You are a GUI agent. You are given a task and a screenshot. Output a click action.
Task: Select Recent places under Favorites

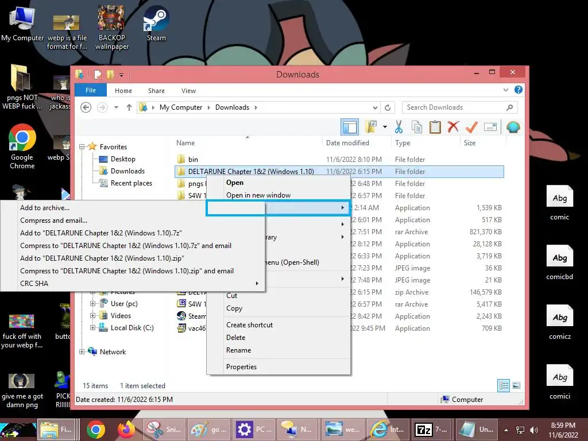tap(131, 183)
